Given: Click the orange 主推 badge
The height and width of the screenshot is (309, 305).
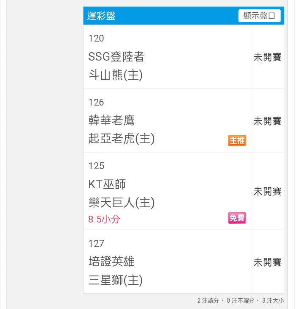Looking at the screenshot, I should click(x=237, y=140).
